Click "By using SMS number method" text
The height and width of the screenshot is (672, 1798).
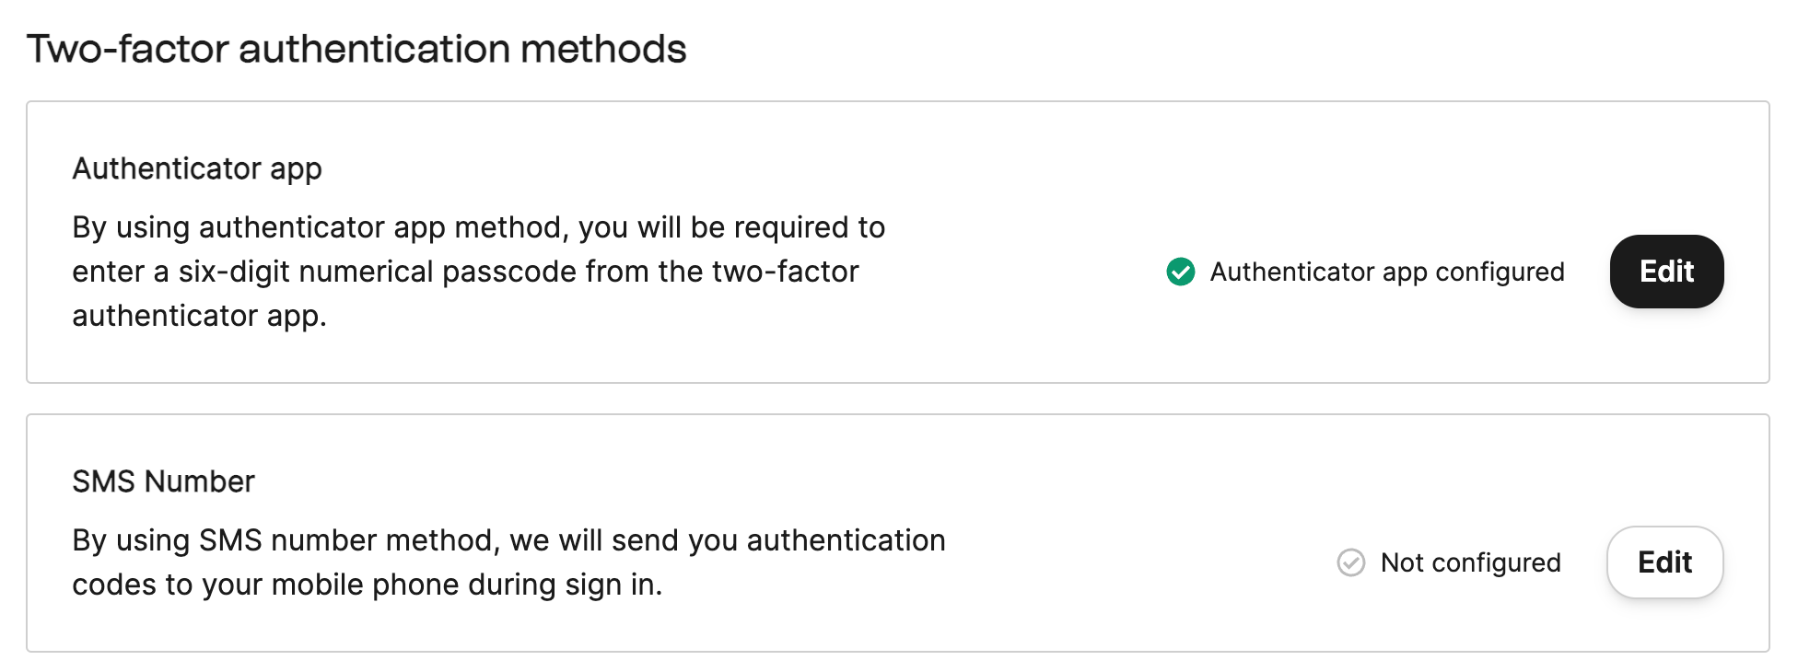point(286,540)
